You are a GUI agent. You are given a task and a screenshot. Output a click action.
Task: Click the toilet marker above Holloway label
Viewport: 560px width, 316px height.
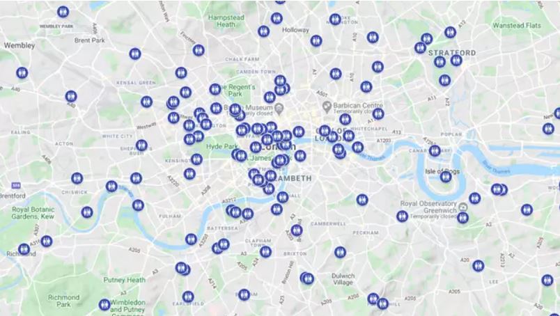coord(277,18)
